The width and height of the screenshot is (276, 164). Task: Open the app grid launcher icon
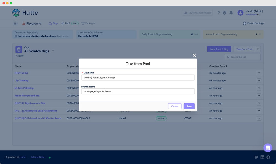pos(16,23)
